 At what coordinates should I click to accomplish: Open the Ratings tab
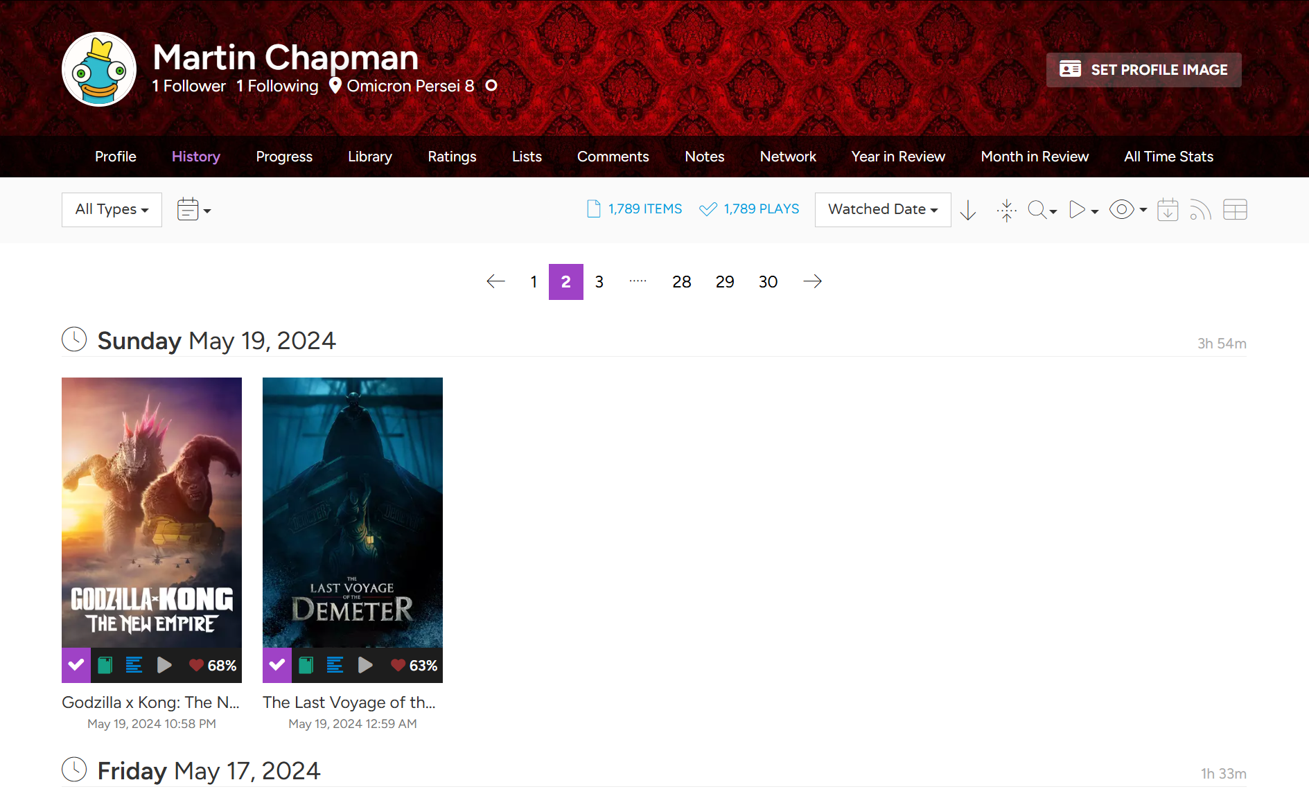[x=452, y=157]
